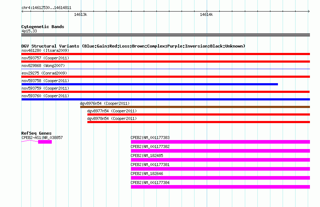Click the red bar under nsv461280
This screenshot has width=320, height=207.
165,54
